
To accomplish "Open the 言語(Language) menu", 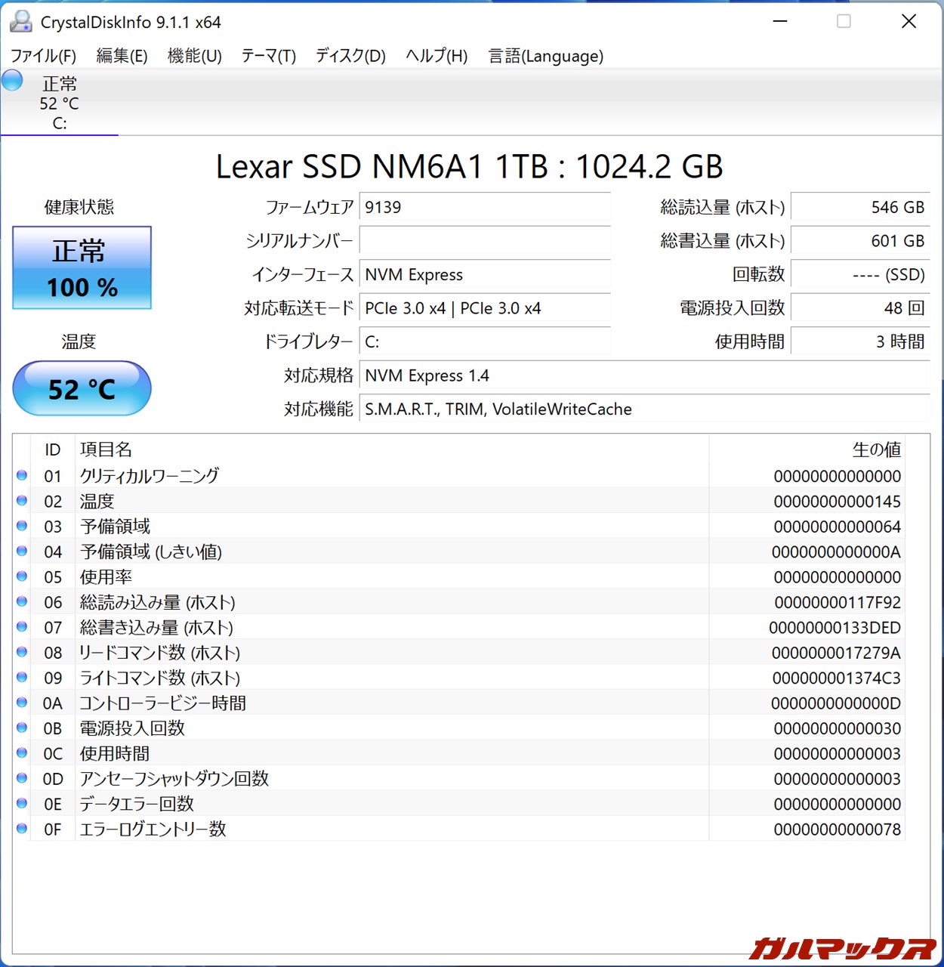I will point(545,55).
